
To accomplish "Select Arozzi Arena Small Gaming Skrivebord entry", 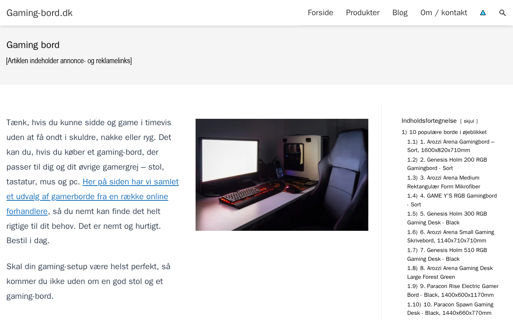I will [x=450, y=236].
